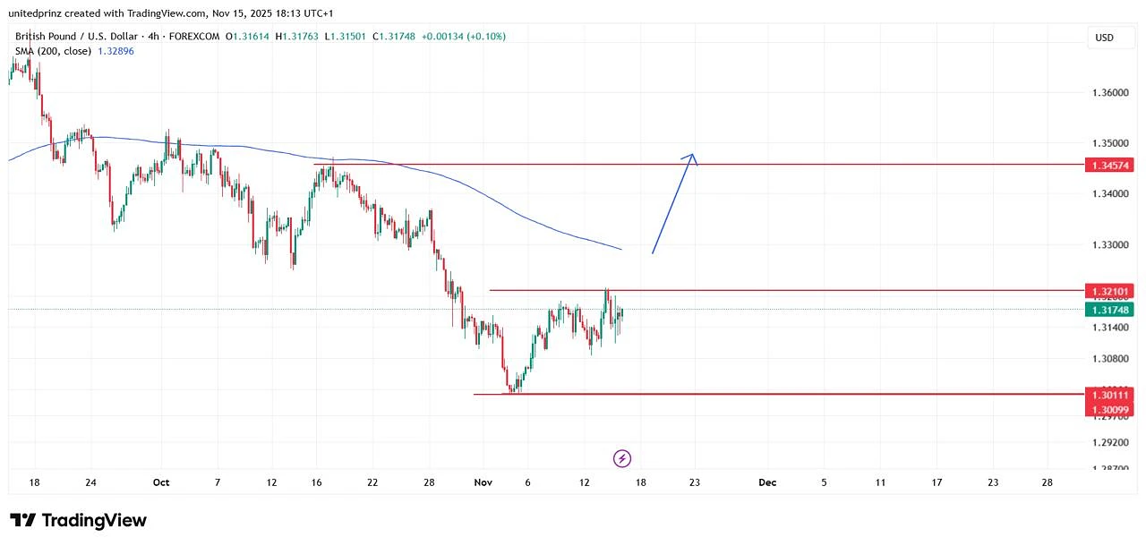The image size is (1146, 546).
Task: Click the 1.36000 price scale label
Action: (x=1108, y=93)
